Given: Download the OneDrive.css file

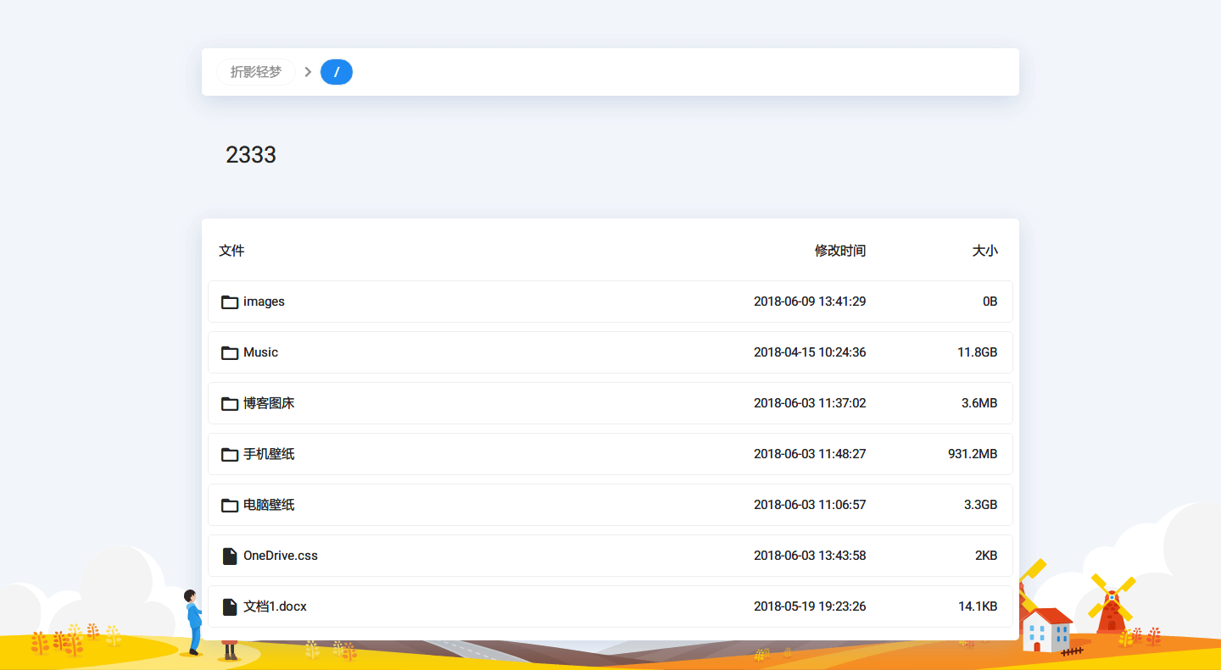Looking at the screenshot, I should 280,556.
